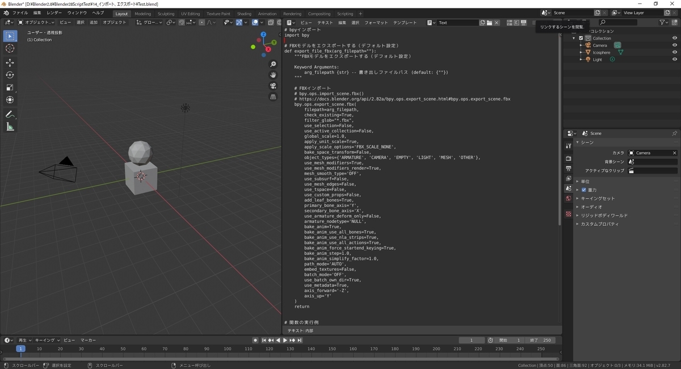Image resolution: width=681 pixels, height=369 pixels.
Task: Toggle camera view with camera icon
Action: 273,86
